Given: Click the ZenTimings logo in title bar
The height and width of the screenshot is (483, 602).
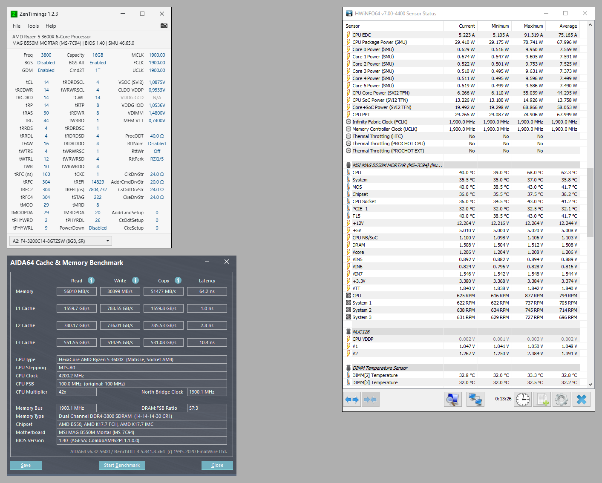Looking at the screenshot, I should 14,14.
